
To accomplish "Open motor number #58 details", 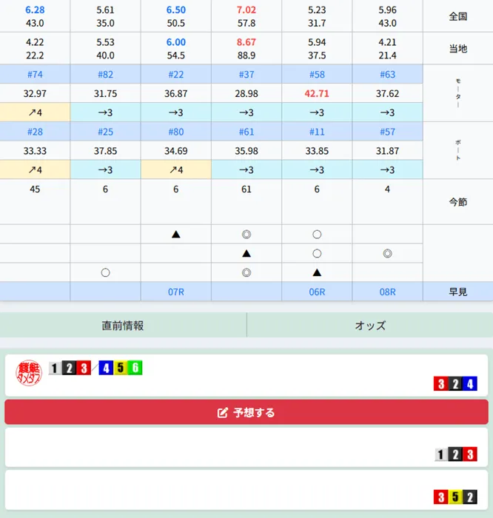I will pos(317,74).
